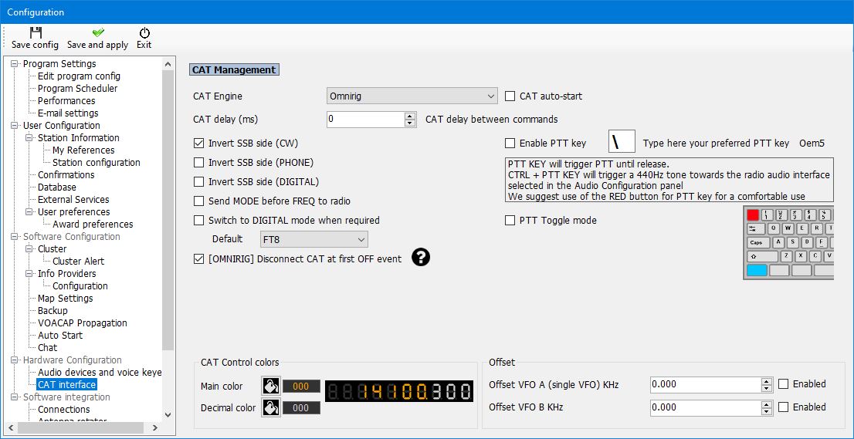Click the CAT delay (ms) input field
This screenshot has width=854, height=439.
pos(366,119)
